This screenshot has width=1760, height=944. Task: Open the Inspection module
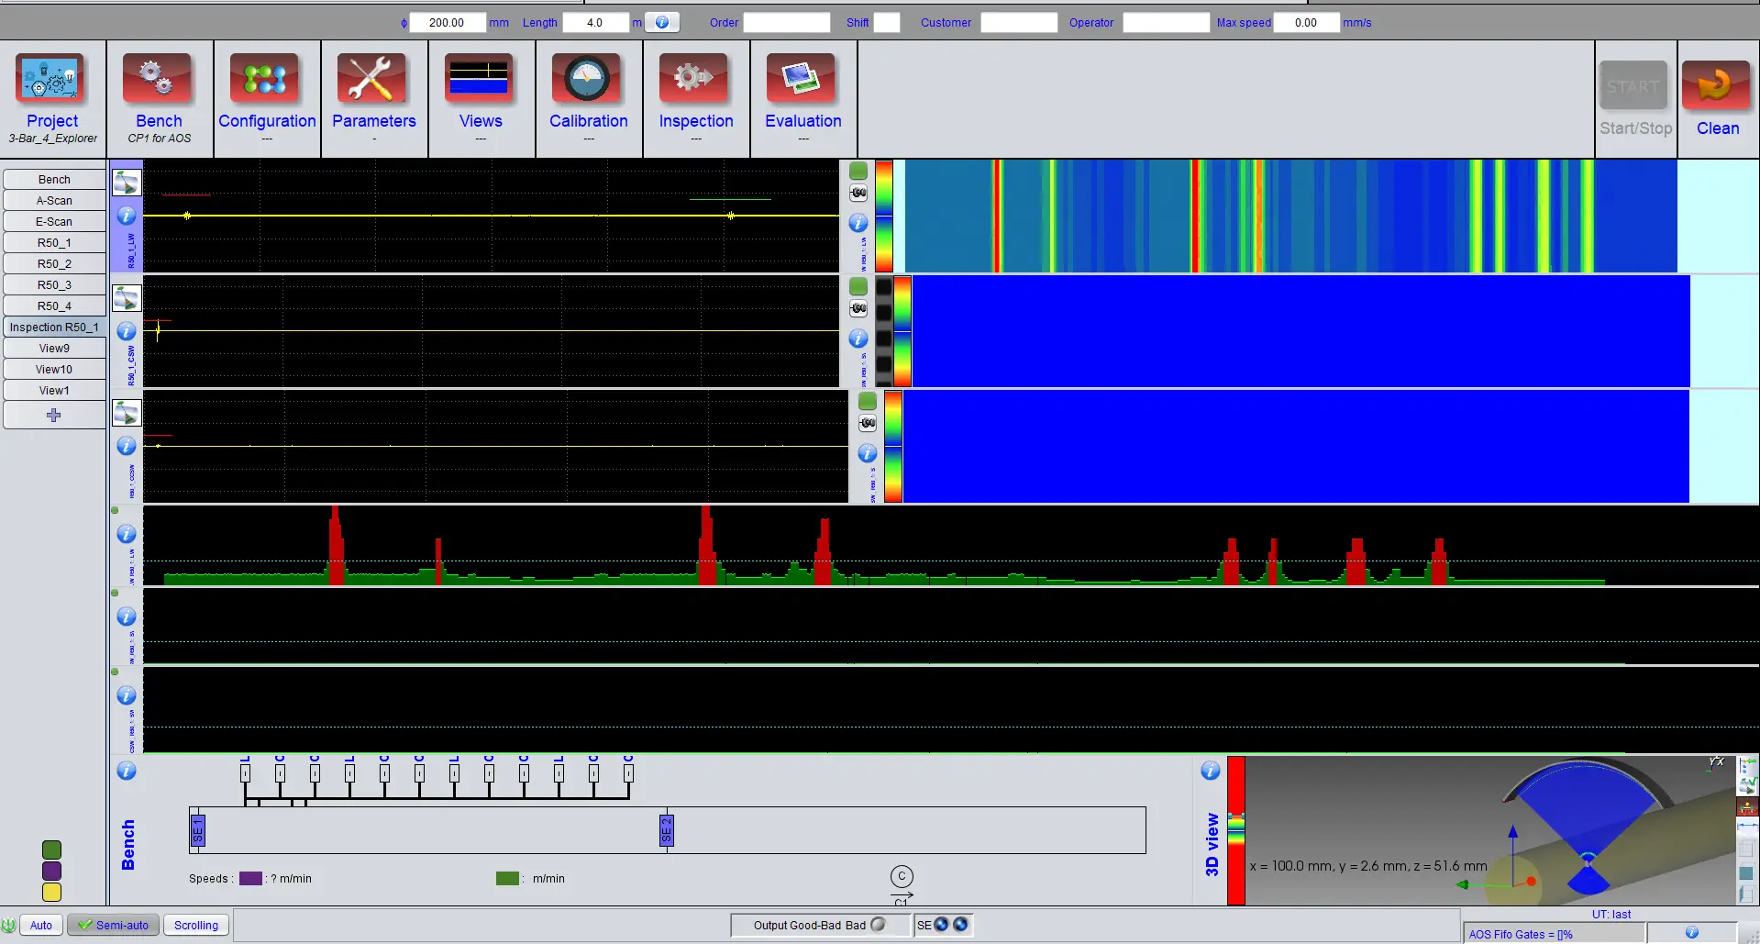pos(695,80)
